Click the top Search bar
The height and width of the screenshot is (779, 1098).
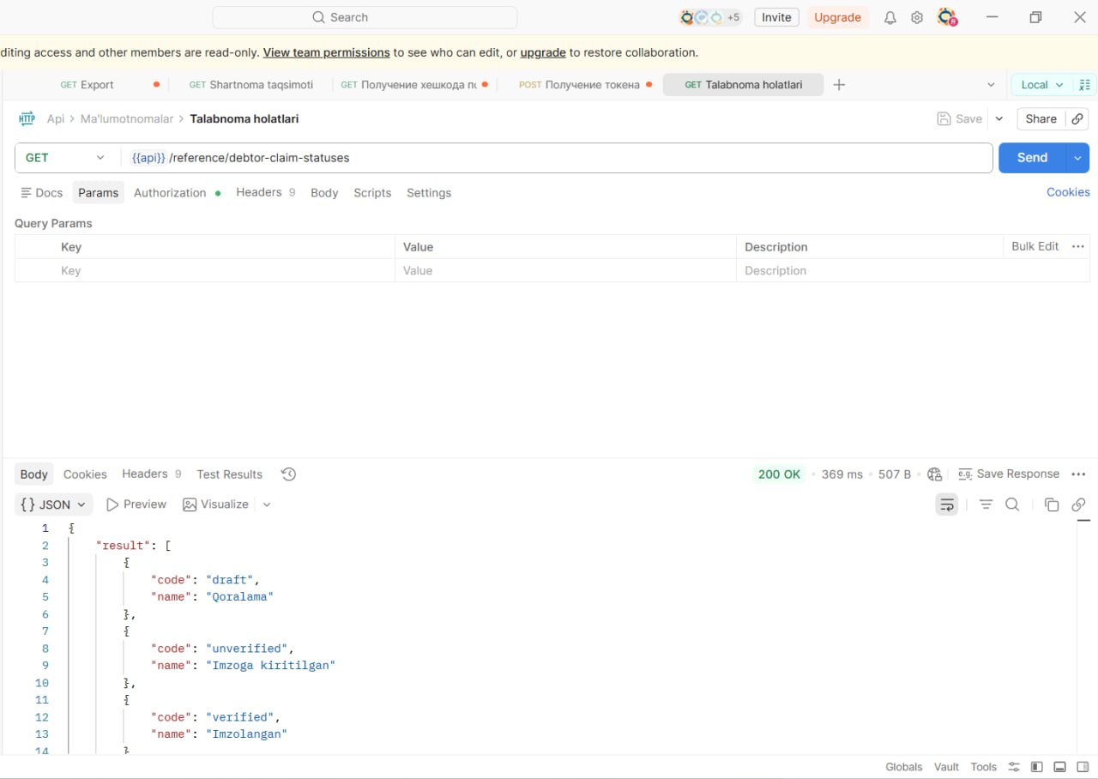click(x=365, y=17)
